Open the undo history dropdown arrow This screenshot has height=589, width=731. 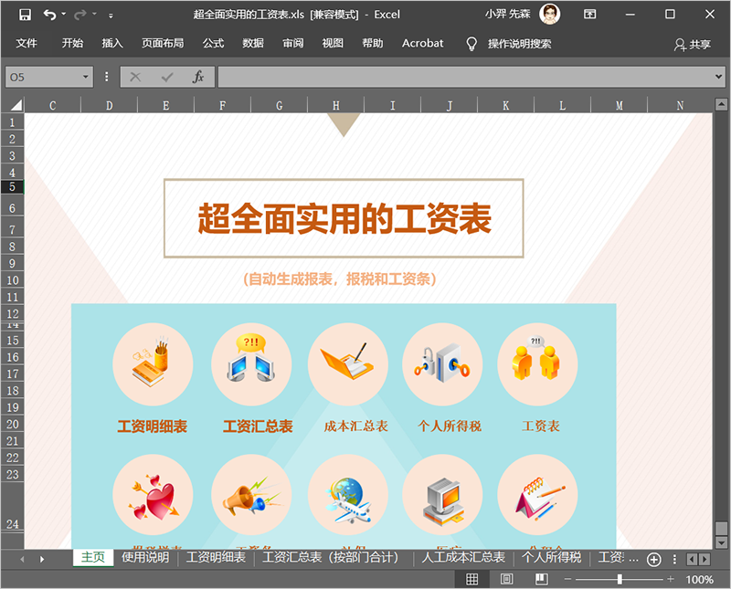(63, 14)
